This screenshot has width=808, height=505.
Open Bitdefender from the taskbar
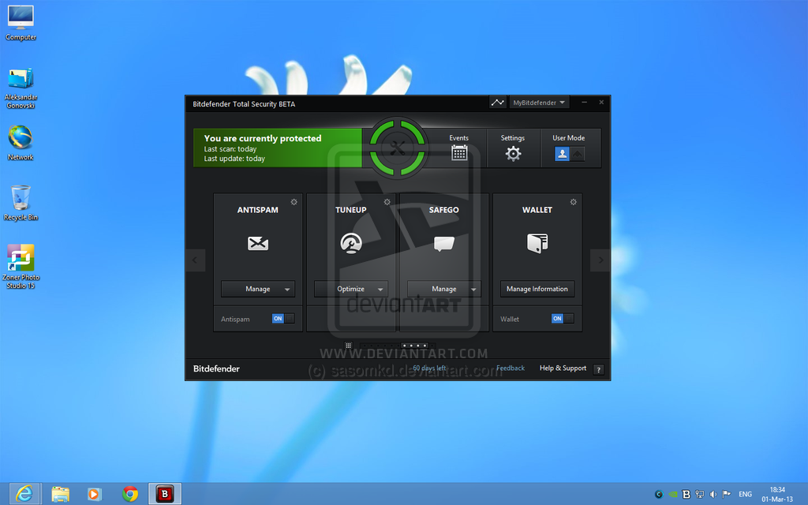(165, 494)
